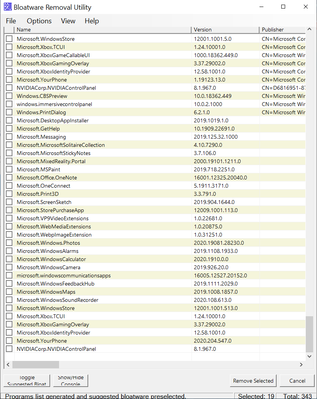Open the Options menu
Screen dimensions: 317x399
pyautogui.click(x=39, y=21)
